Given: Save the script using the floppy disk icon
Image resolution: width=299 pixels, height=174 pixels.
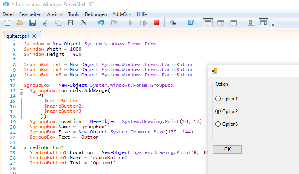Looking at the screenshot, I should point(33,23).
